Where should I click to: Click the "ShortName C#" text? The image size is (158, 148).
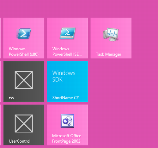tap(66, 98)
